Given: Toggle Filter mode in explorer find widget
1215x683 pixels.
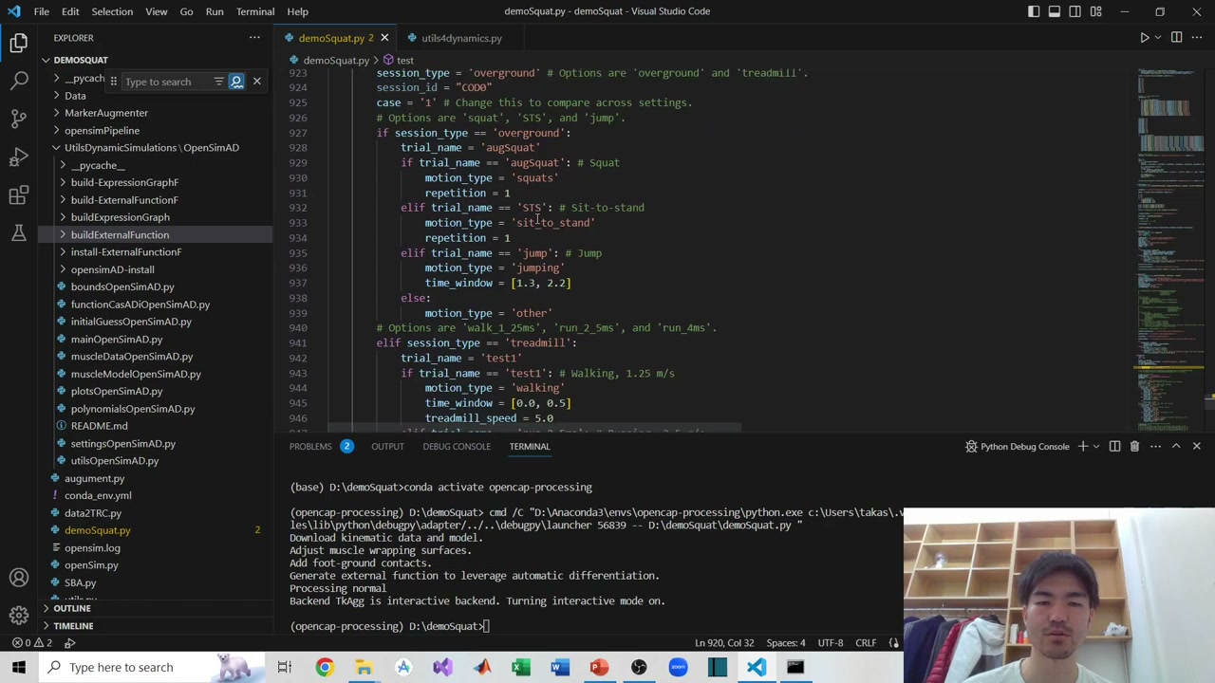Looking at the screenshot, I should [218, 82].
